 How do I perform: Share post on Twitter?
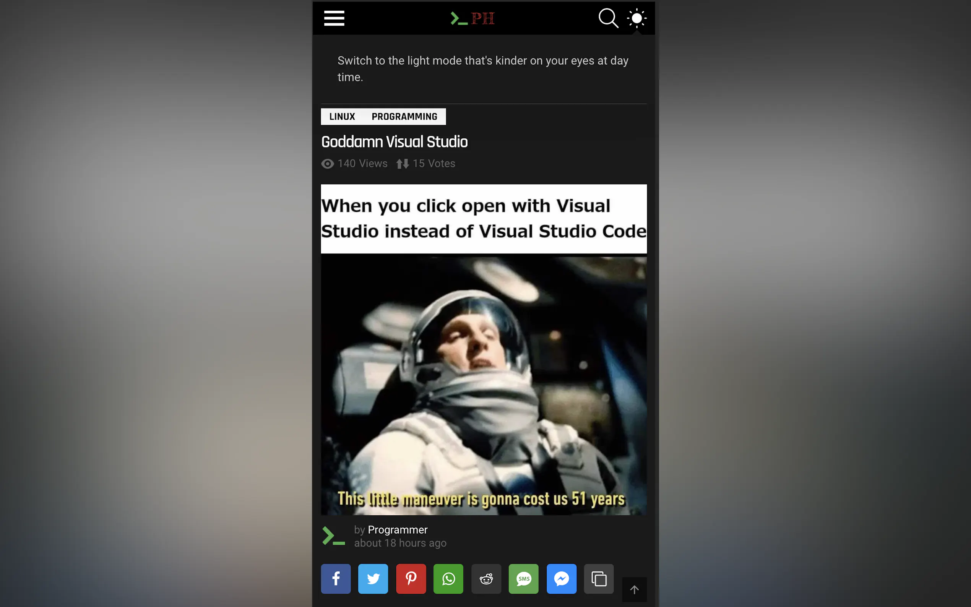coord(373,578)
